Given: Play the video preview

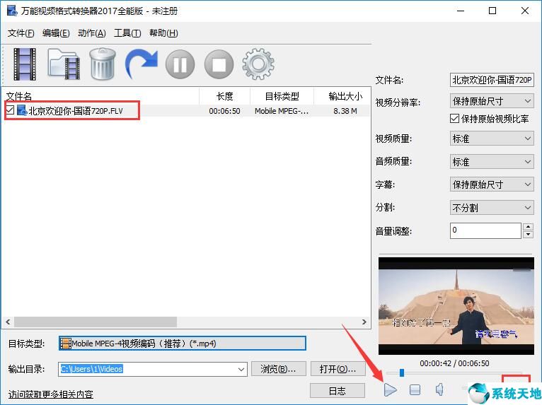Looking at the screenshot, I should [x=390, y=389].
